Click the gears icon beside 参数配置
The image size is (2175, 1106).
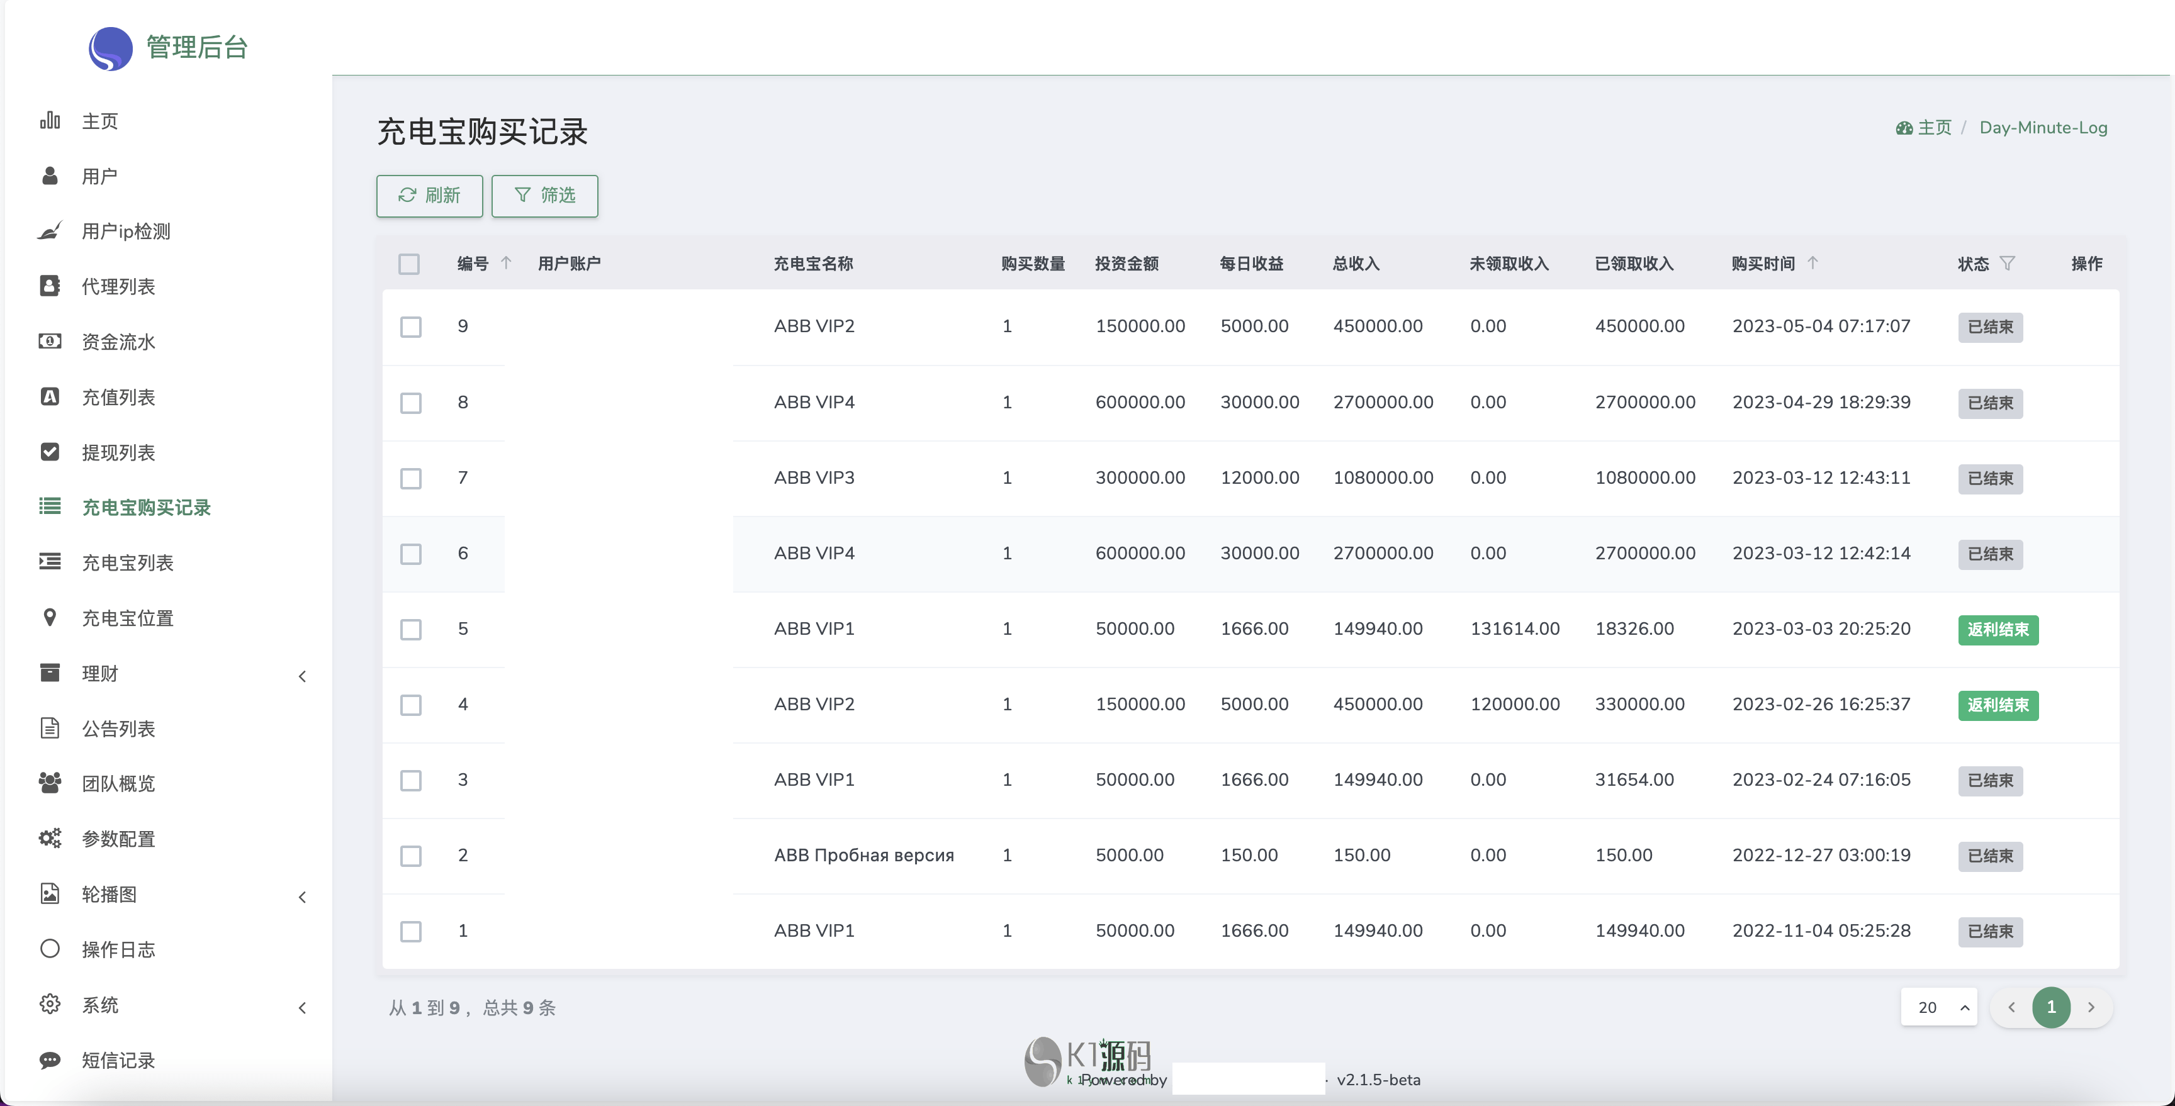point(50,839)
